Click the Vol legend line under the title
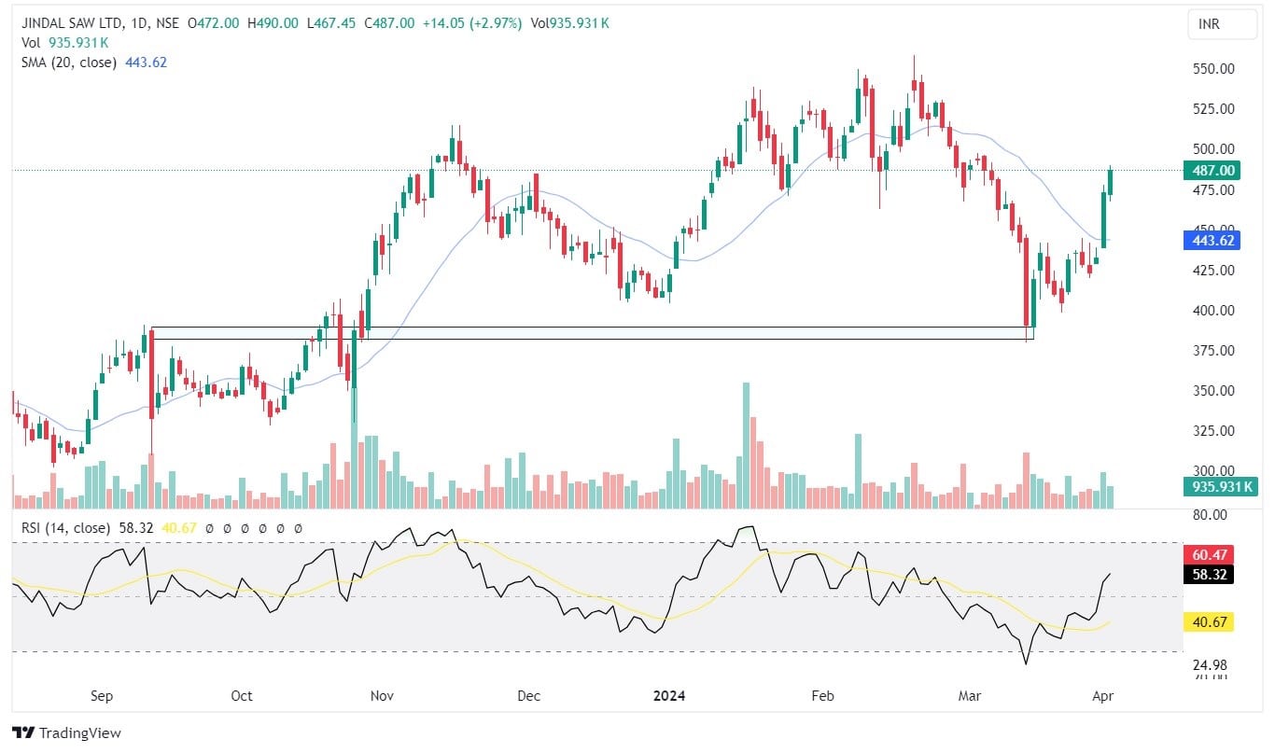Screen dimensions: 1275x753 click(x=64, y=43)
